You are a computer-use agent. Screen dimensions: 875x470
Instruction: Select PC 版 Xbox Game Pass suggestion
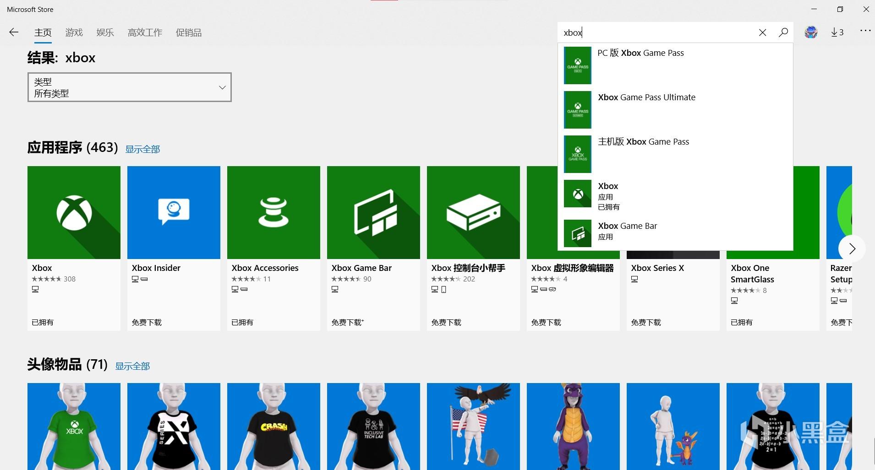(675, 65)
